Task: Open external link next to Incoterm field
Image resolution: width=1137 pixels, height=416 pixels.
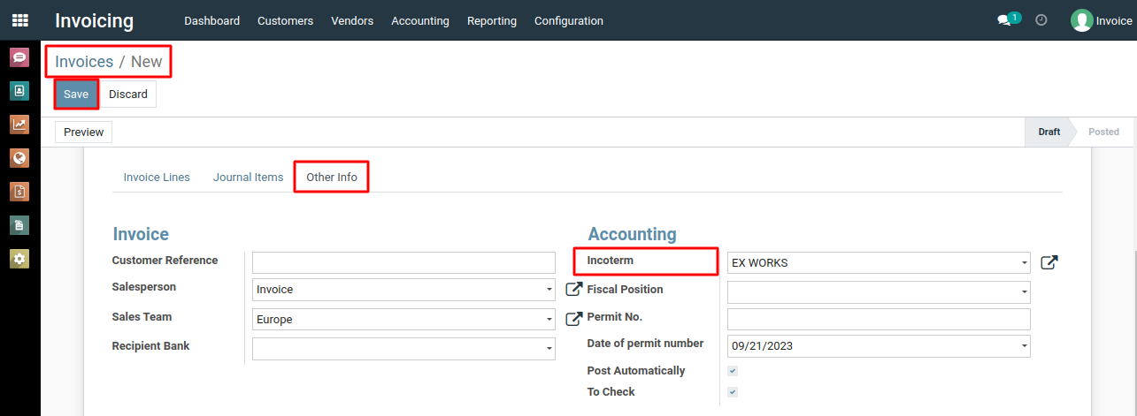Action: point(1049,262)
